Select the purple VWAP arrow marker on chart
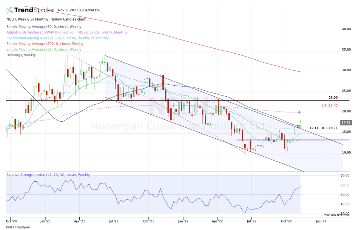The image size is (358, 230). coord(299,112)
